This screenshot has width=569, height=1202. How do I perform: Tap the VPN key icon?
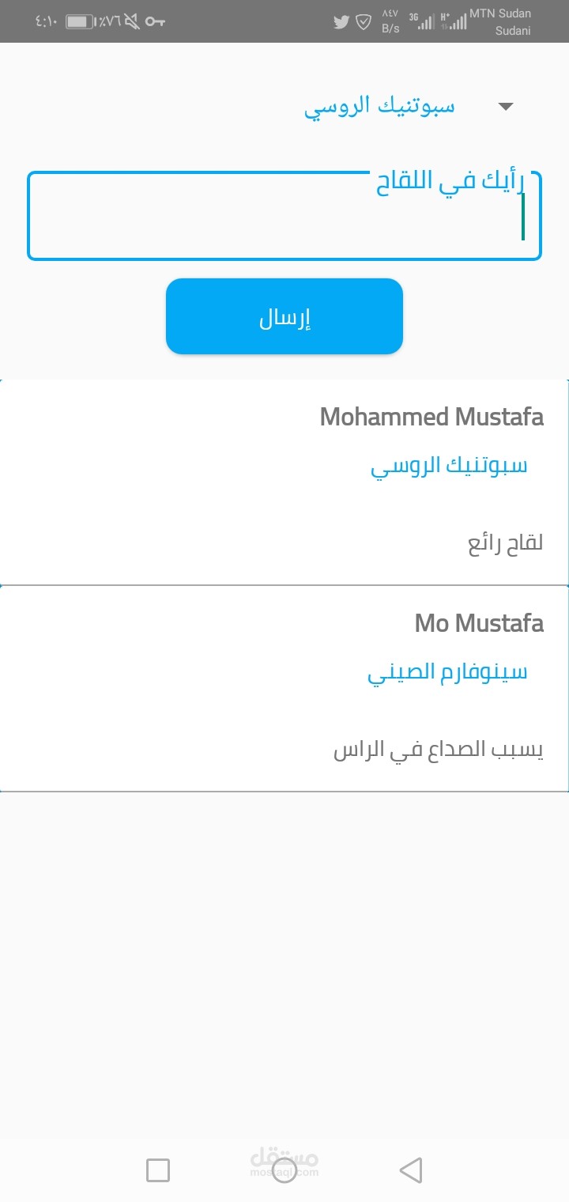(x=155, y=21)
